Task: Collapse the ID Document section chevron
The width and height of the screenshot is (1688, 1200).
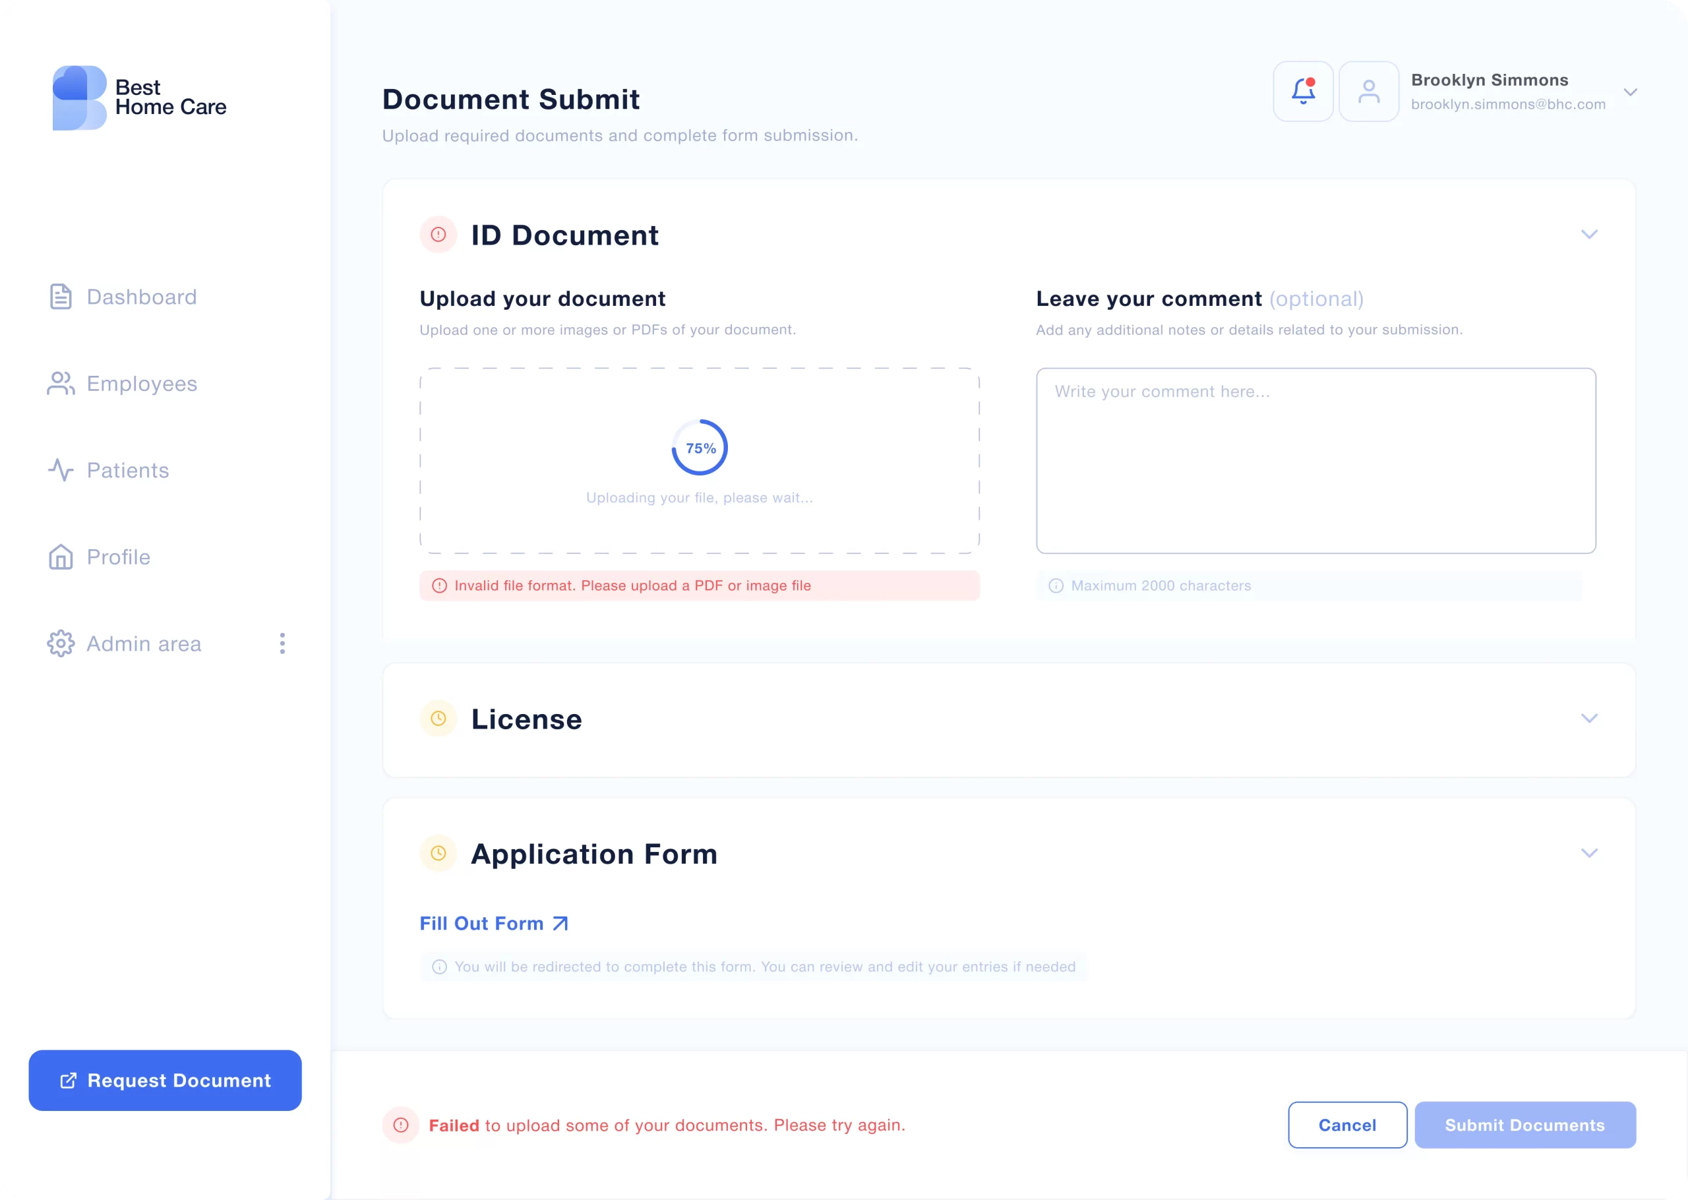Action: click(1589, 234)
